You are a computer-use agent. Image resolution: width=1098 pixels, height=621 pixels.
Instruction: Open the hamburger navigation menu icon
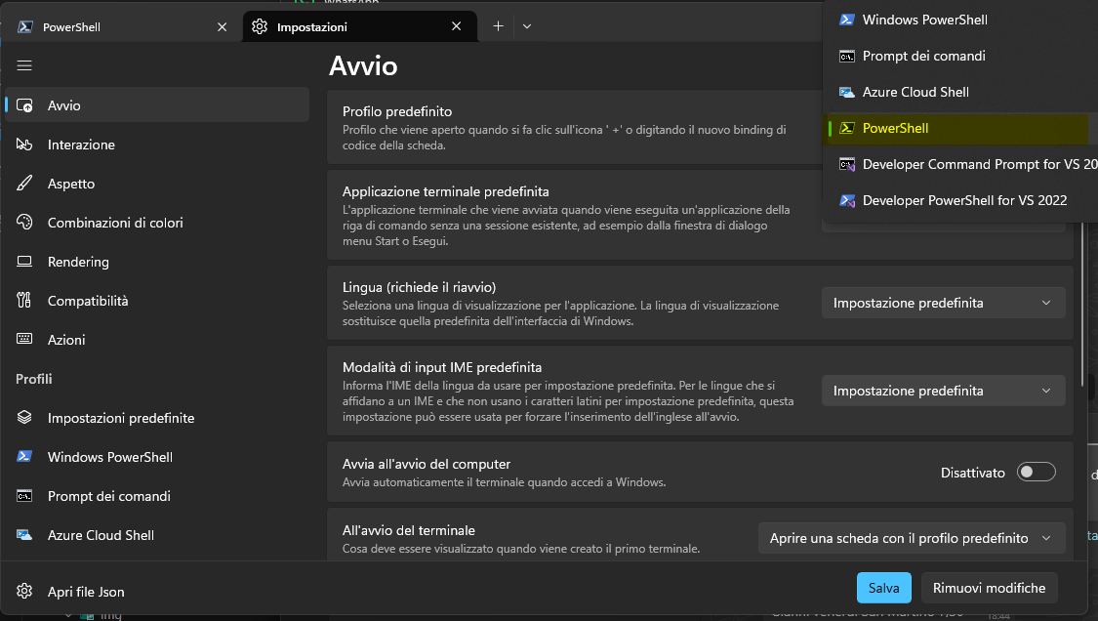coord(24,65)
